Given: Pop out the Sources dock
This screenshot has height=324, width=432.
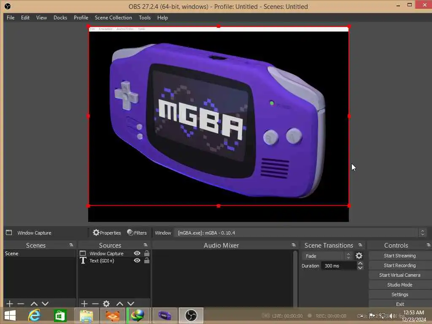Looking at the screenshot, I should (146, 245).
